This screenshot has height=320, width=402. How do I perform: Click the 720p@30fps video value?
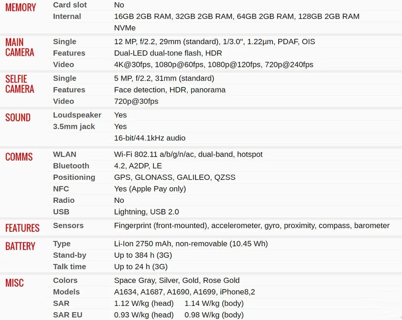(136, 101)
